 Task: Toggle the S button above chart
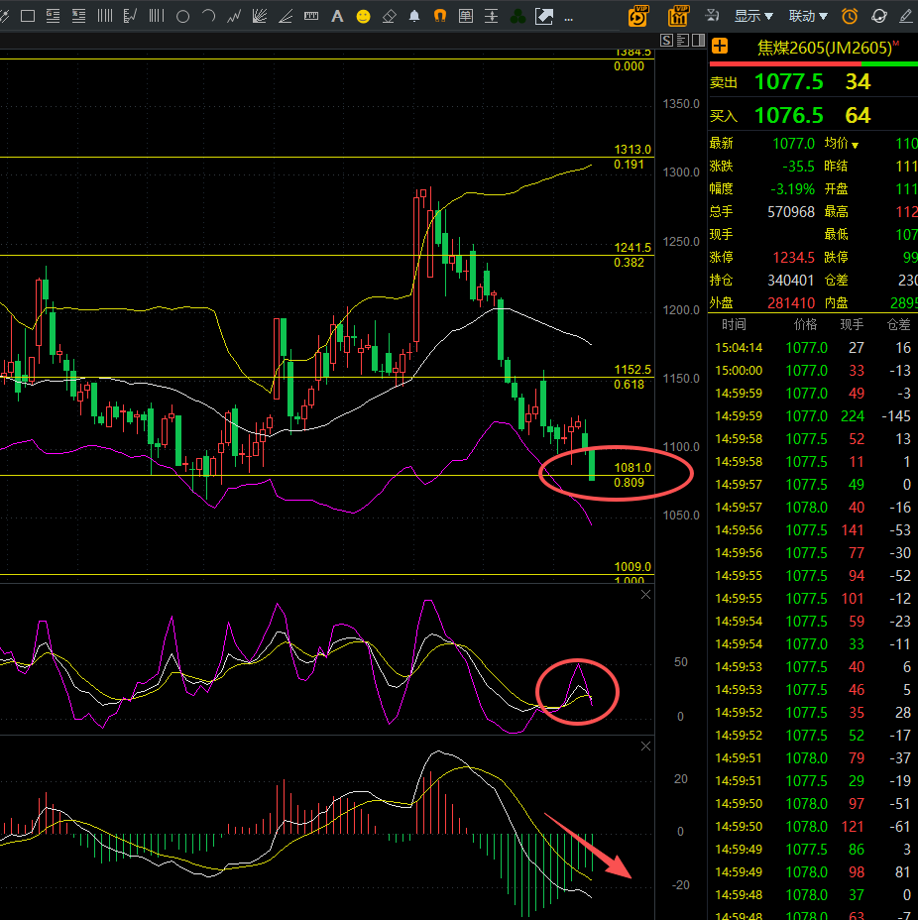click(666, 40)
